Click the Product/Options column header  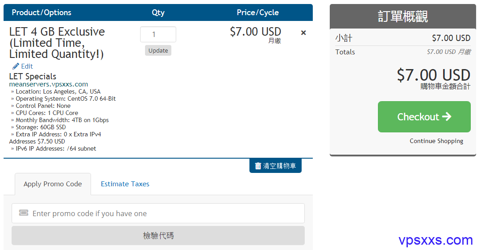41,12
